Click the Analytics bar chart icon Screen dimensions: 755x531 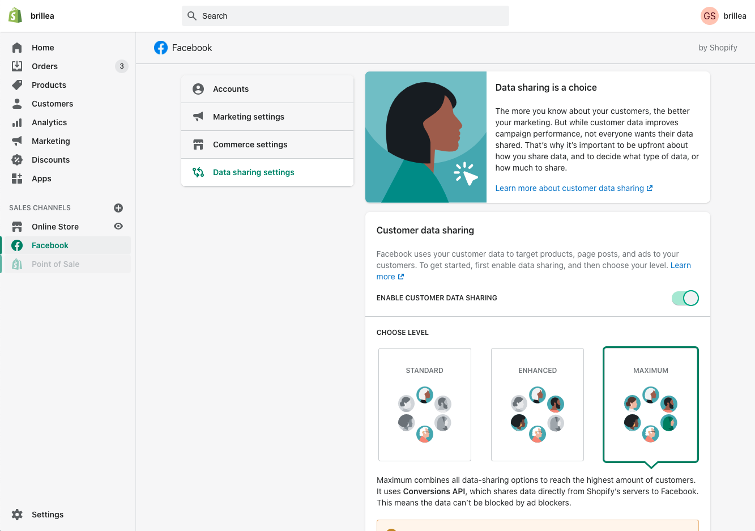[x=17, y=122]
